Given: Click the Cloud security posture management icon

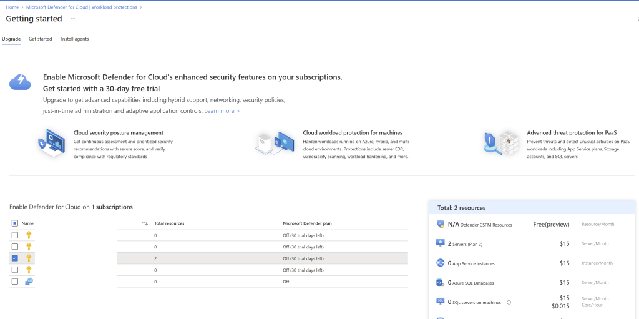Looking at the screenshot, I should coord(51,143).
